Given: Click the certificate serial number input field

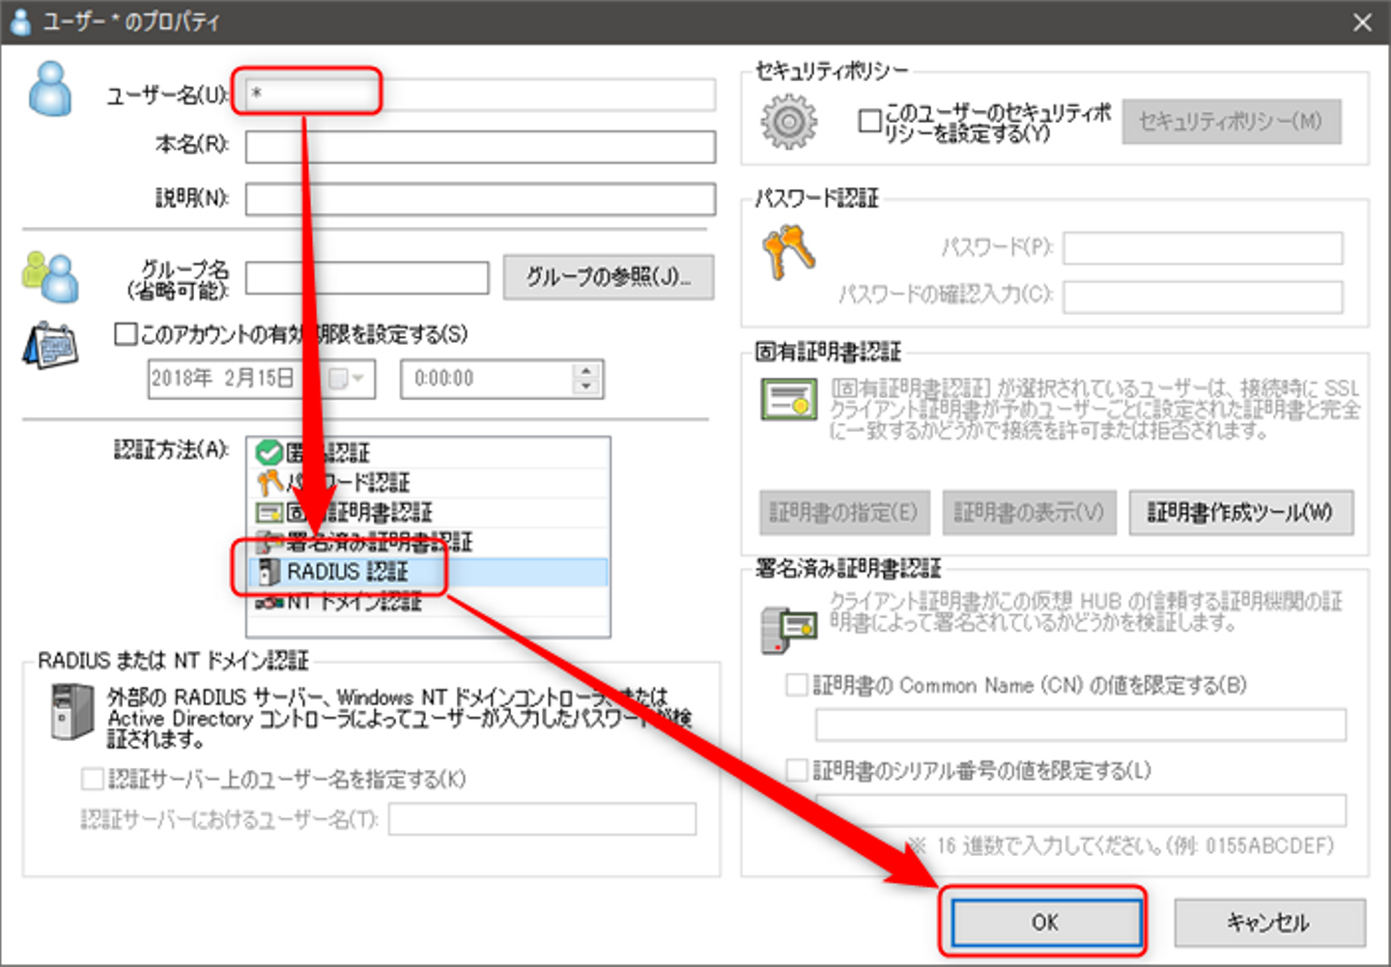Looking at the screenshot, I should (1080, 810).
